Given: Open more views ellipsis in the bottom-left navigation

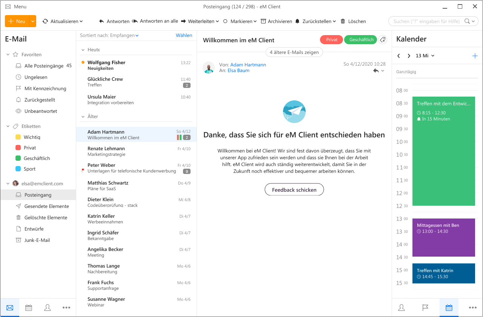Looking at the screenshot, I should [x=66, y=308].
